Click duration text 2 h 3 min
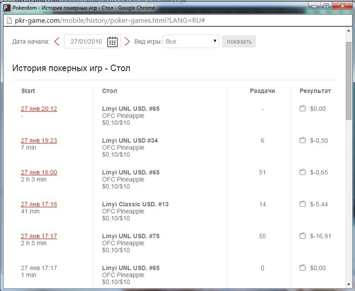 34,179
